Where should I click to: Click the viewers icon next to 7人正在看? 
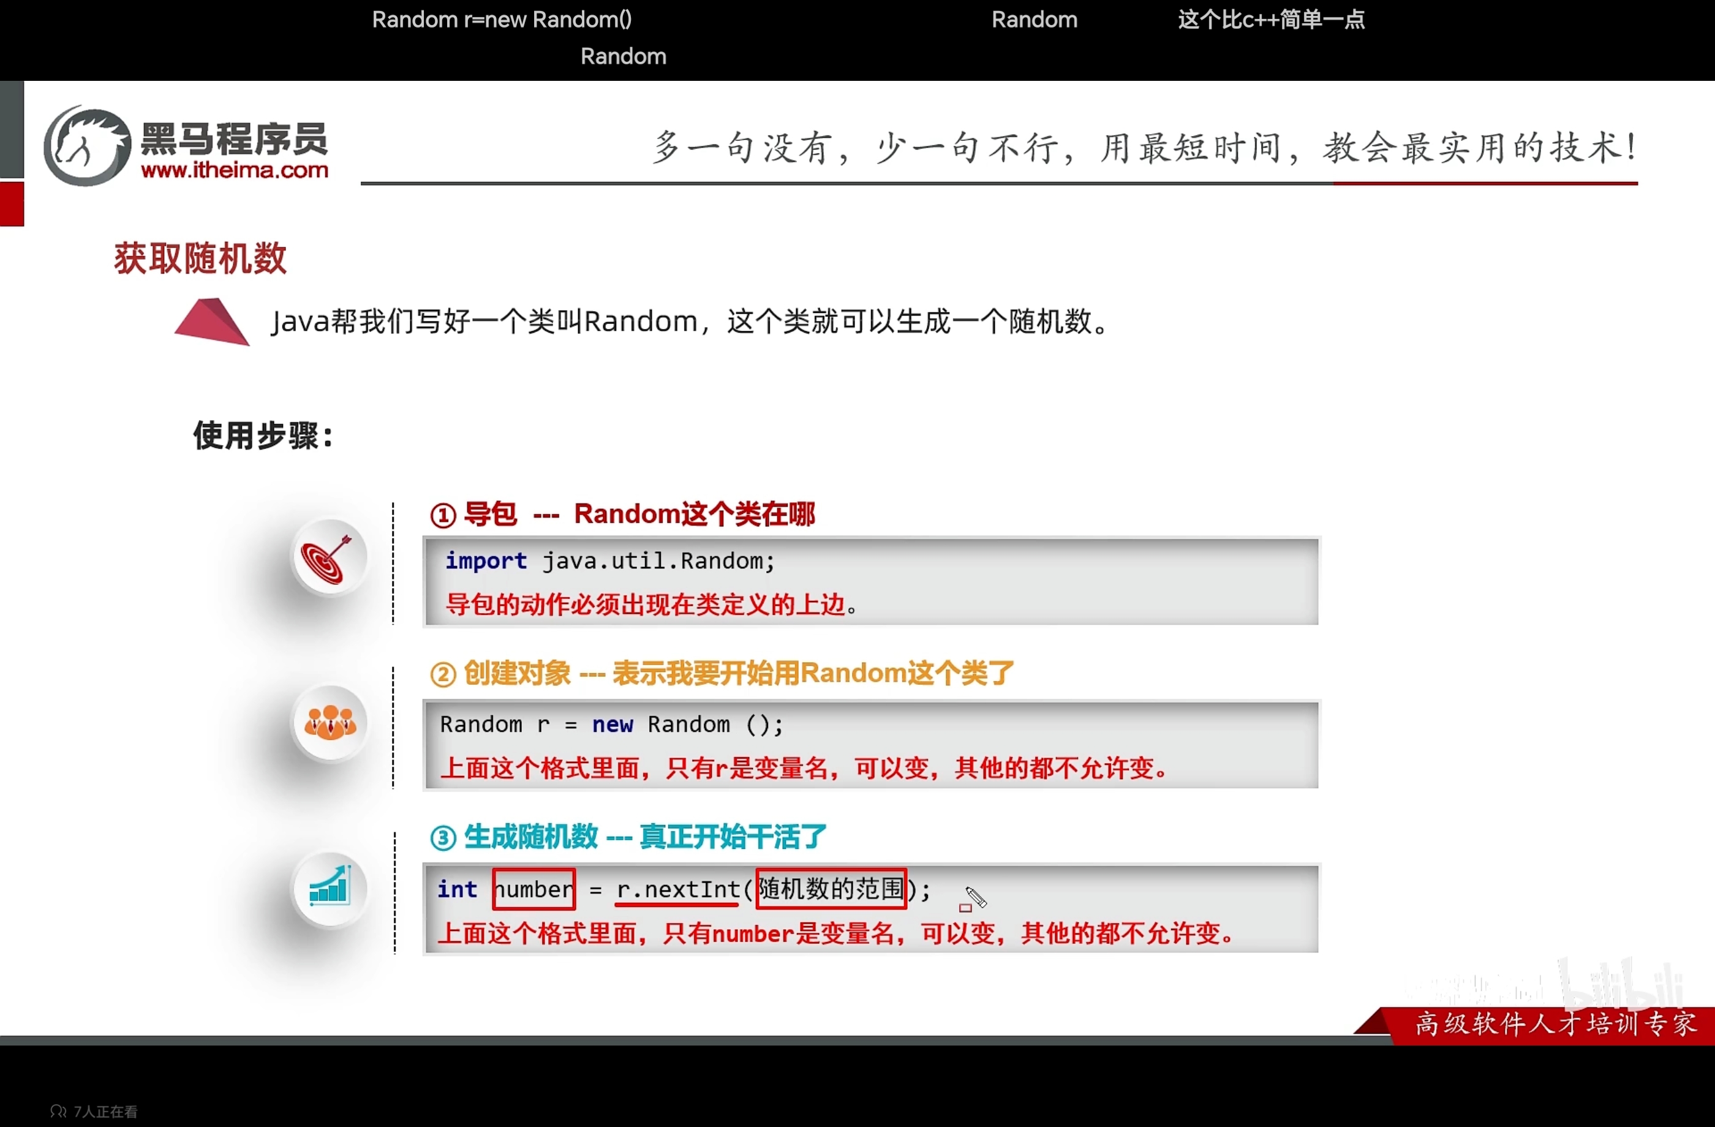58,1111
